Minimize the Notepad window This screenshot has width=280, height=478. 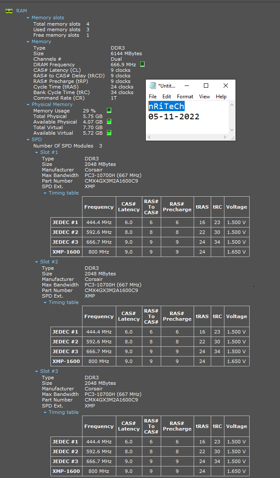(186, 86)
